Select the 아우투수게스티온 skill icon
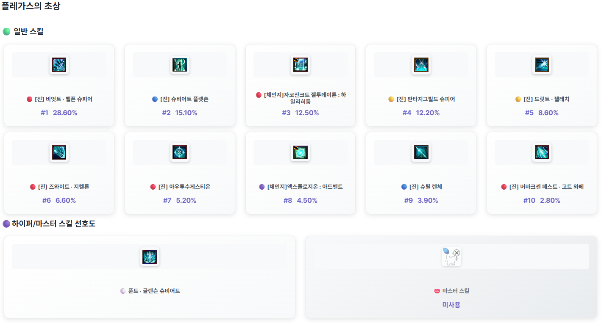This screenshot has width=601, height=323. pos(180,152)
